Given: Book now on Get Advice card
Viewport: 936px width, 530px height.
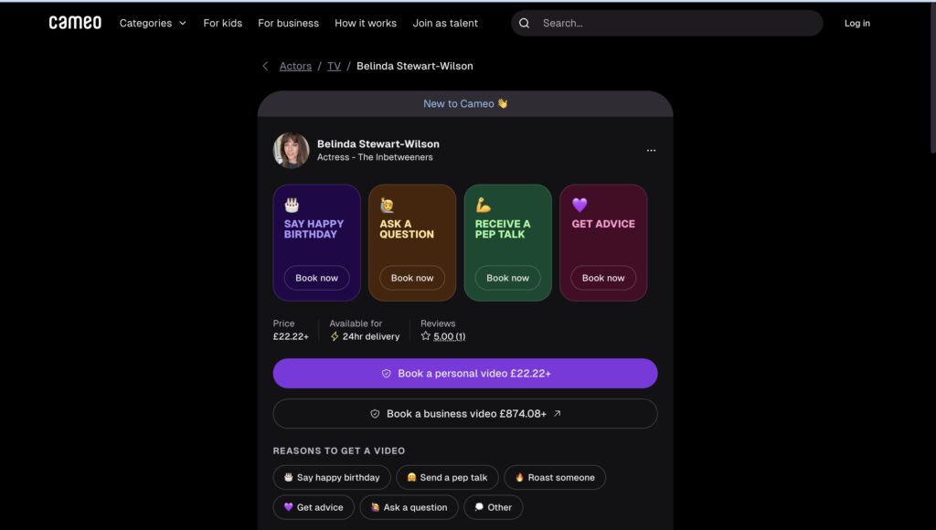Looking at the screenshot, I should (603, 278).
